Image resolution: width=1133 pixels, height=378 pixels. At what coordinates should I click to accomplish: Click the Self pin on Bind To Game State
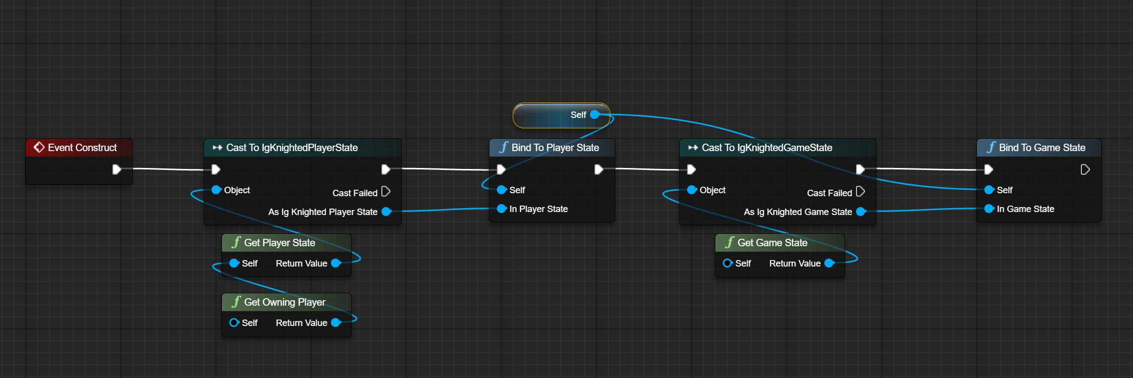coord(989,190)
